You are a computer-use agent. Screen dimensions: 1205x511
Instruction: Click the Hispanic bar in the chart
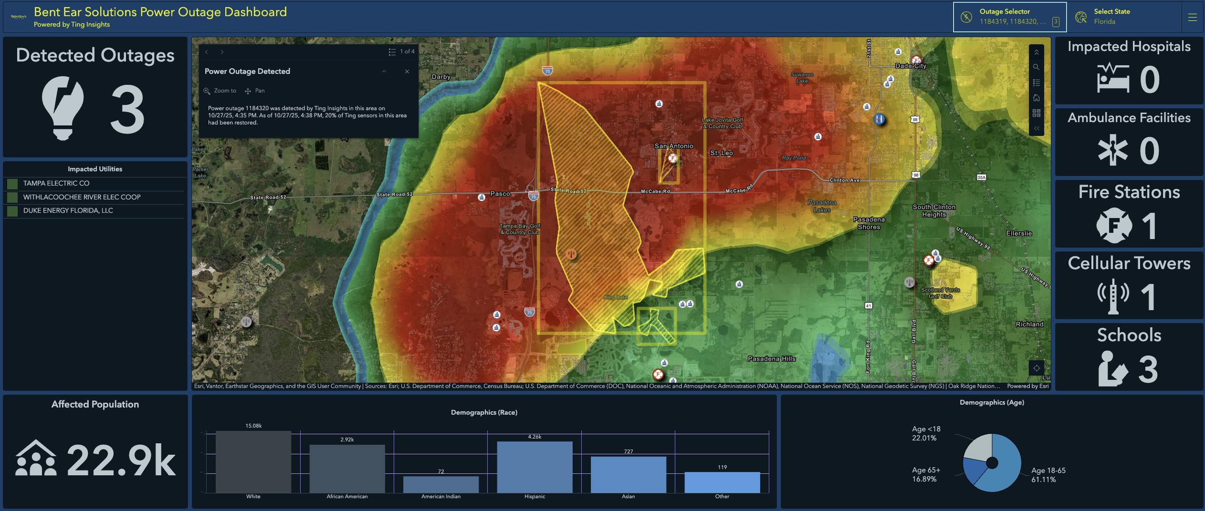click(x=535, y=467)
